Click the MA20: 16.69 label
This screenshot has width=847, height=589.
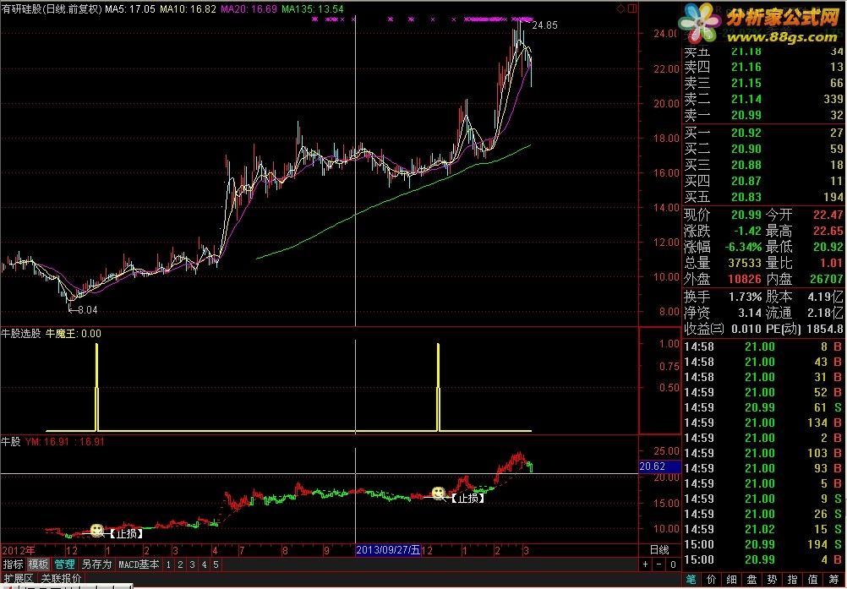point(249,8)
